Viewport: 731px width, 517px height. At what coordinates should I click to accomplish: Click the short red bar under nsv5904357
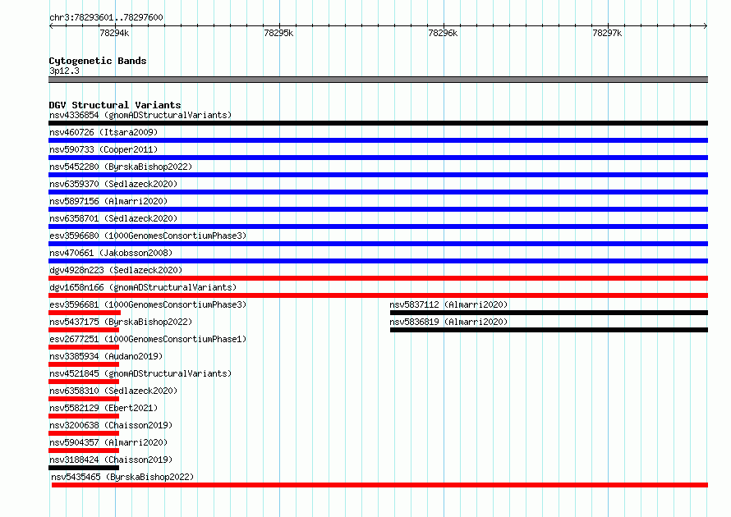point(84,451)
